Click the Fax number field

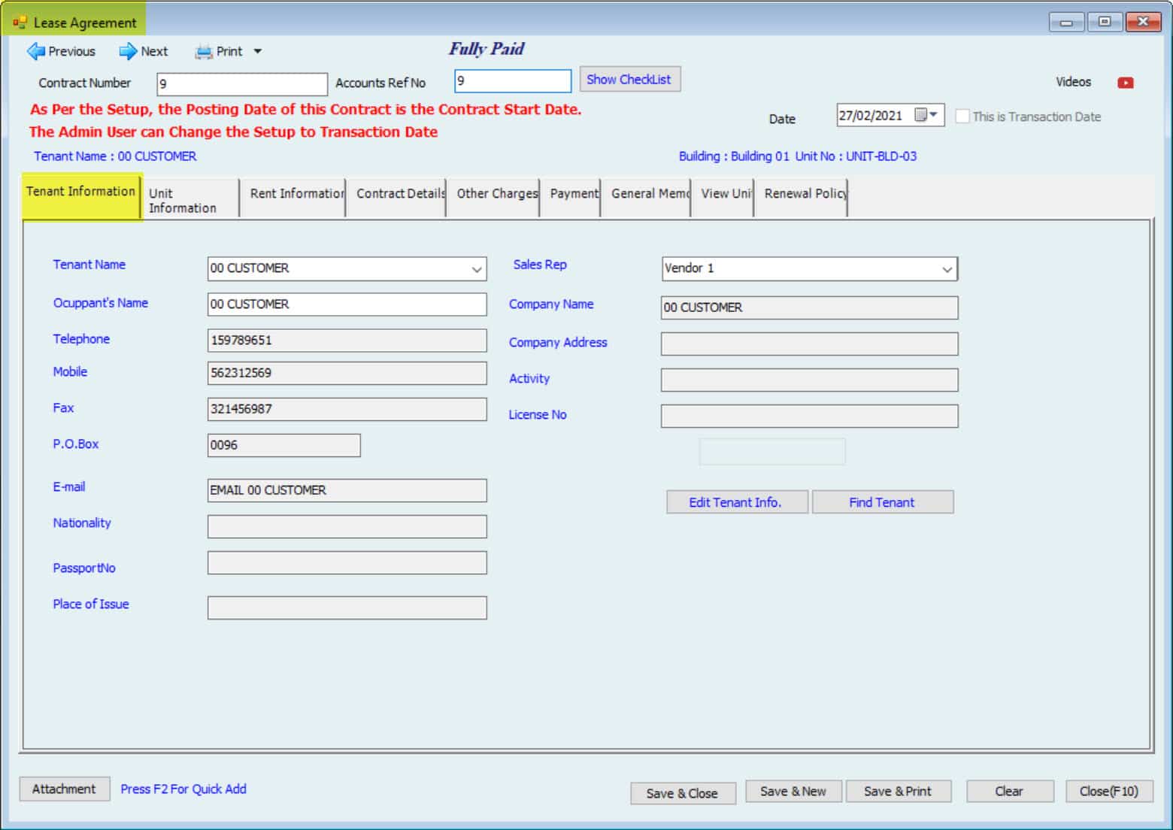point(347,409)
